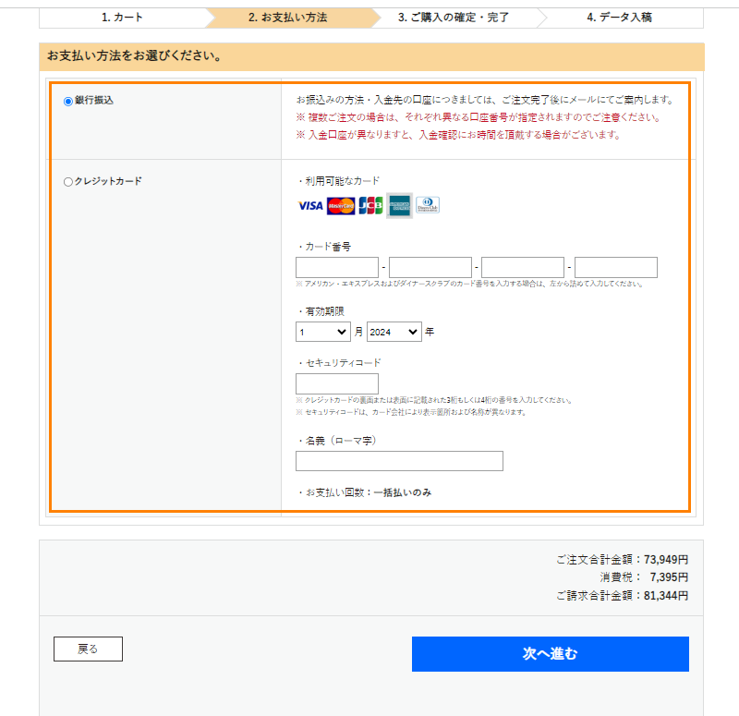Click the JCB card logo

[x=370, y=205]
